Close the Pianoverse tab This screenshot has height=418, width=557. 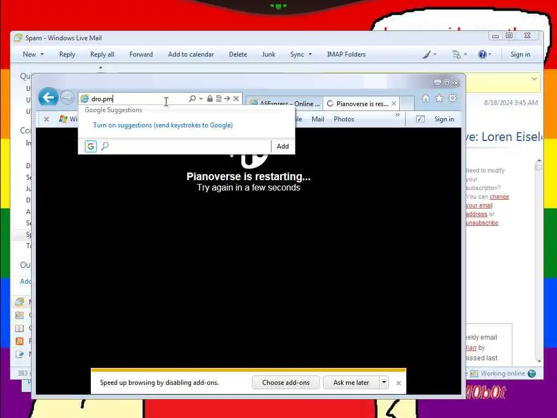pyautogui.click(x=394, y=103)
